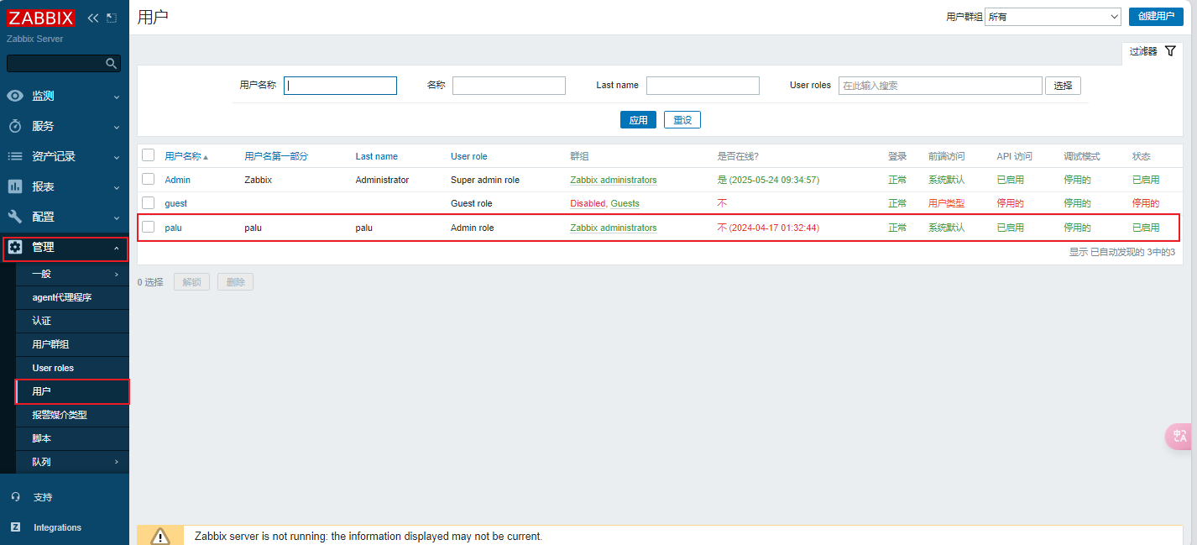Click the 应用 filter button
Image resolution: width=1197 pixels, height=545 pixels.
[x=639, y=120]
